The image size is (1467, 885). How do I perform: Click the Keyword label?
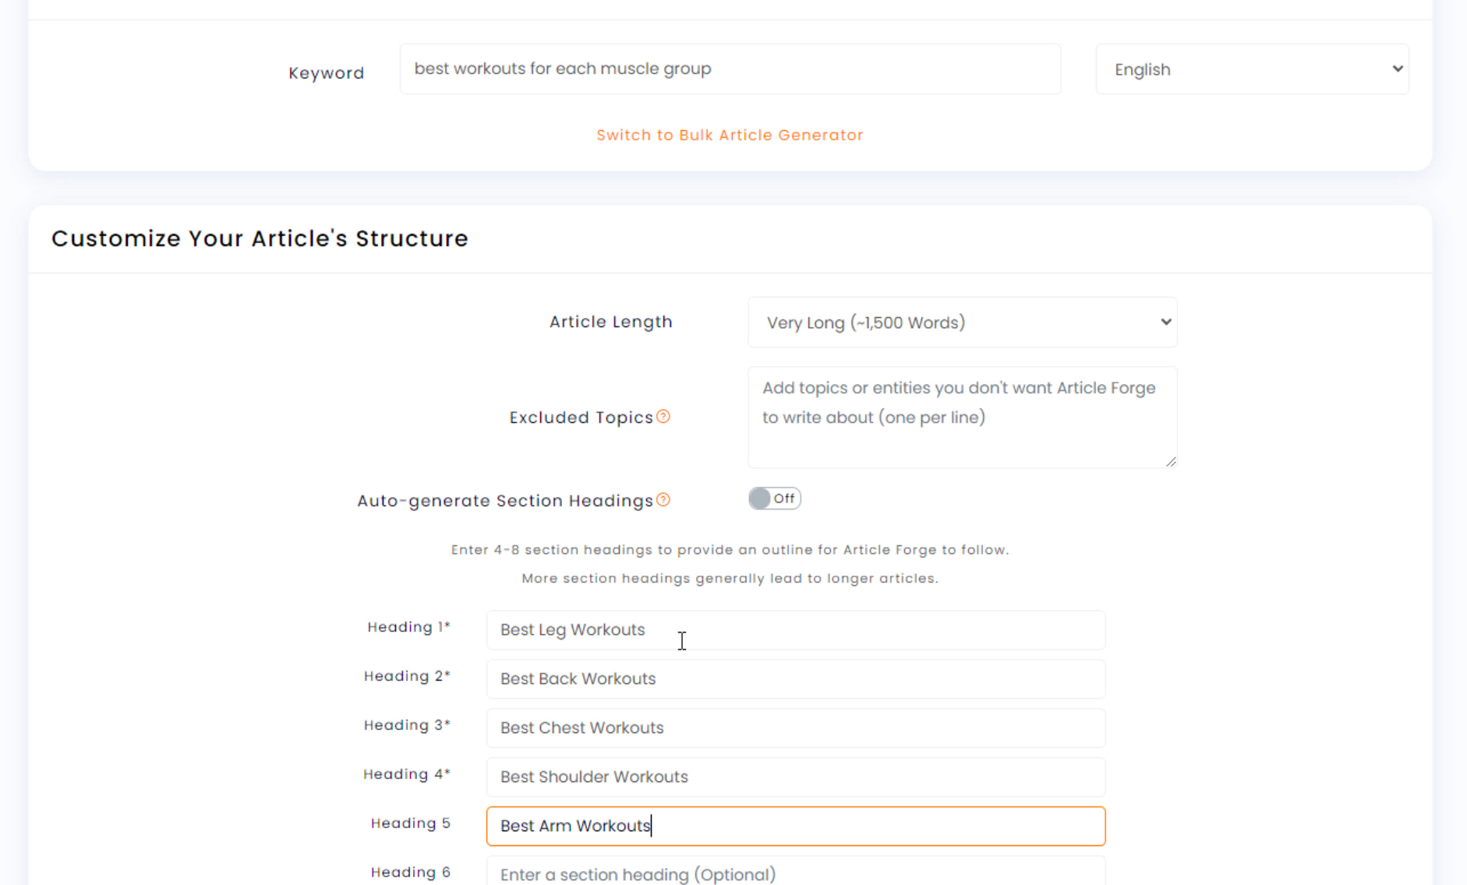326,73
